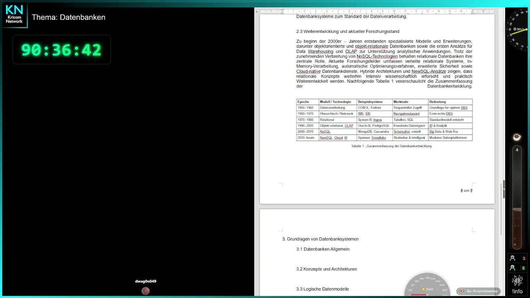The image size is (530, 298).
Task: Click the green viewer count 5
Action: point(523,268)
